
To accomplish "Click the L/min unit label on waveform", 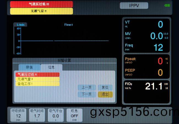I will tap(21, 25).
